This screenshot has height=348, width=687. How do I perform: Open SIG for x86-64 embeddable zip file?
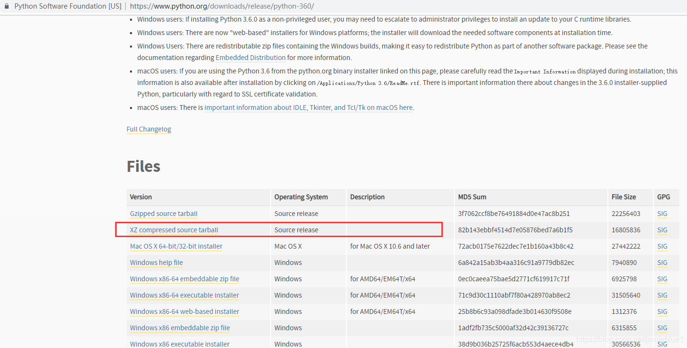point(662,279)
